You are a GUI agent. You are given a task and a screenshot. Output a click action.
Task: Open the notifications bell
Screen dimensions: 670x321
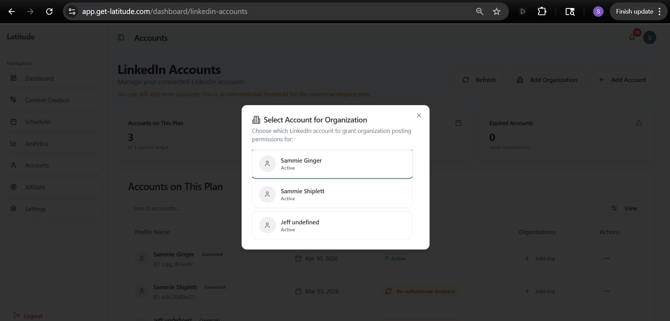click(x=632, y=38)
